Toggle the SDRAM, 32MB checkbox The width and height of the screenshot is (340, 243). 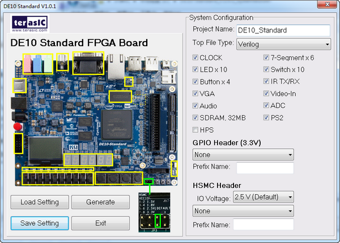coord(195,118)
